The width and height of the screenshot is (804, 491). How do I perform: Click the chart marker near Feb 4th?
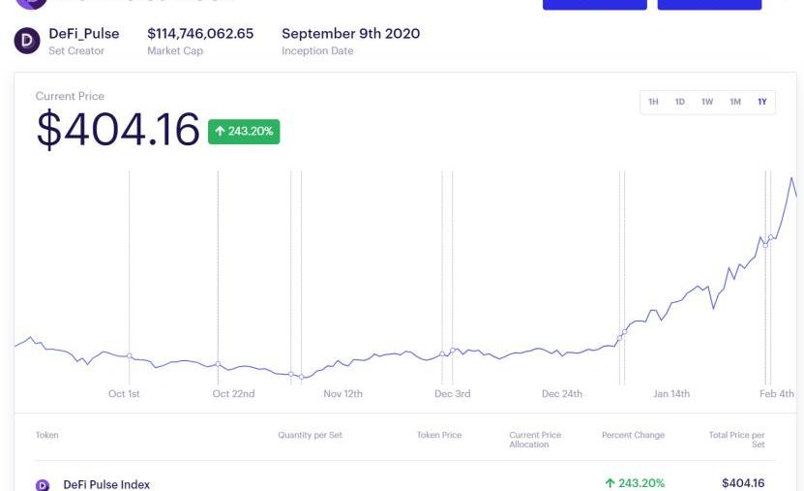770,237
